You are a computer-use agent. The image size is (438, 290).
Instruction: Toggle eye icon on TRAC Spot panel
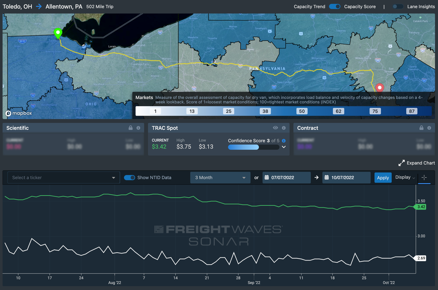click(276, 128)
